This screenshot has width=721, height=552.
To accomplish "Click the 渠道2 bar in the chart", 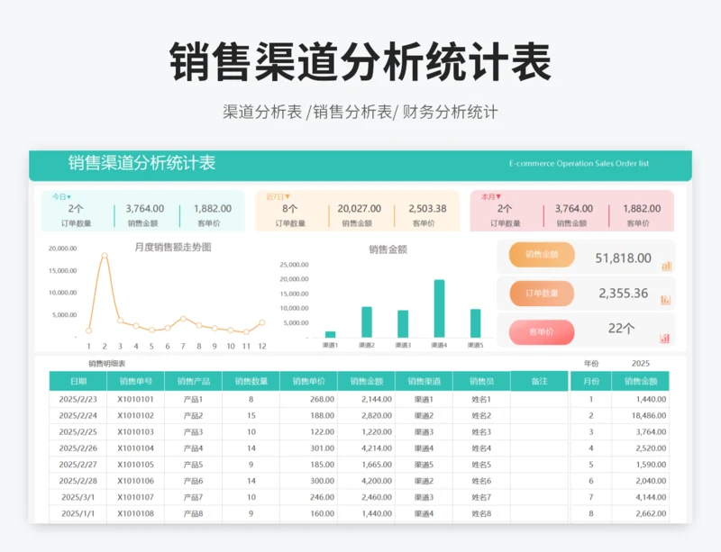I will (367, 322).
